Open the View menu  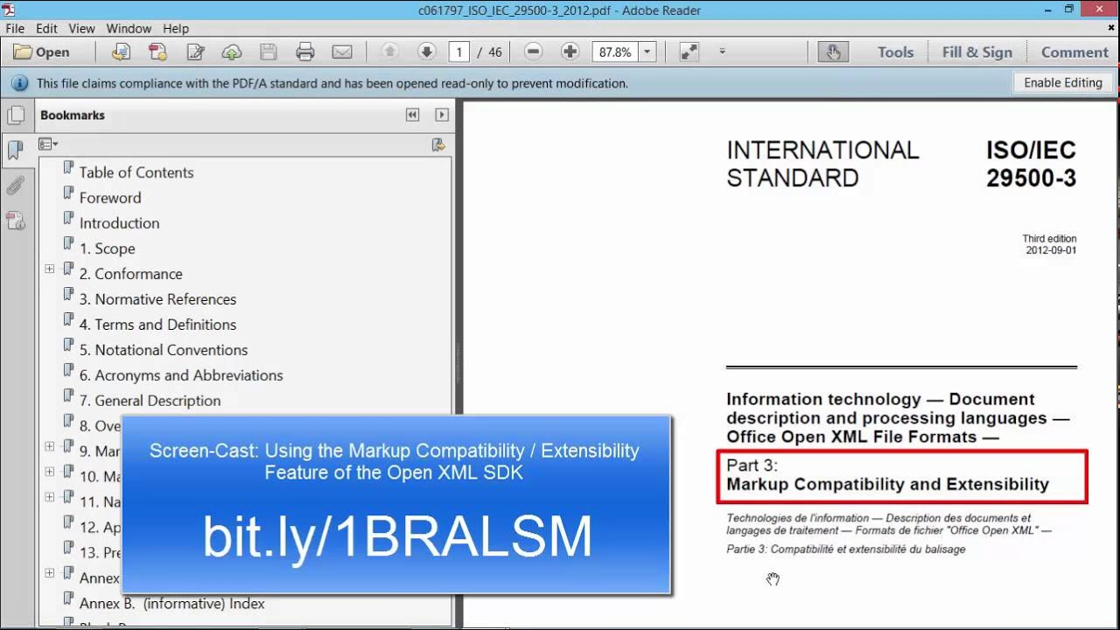point(81,29)
